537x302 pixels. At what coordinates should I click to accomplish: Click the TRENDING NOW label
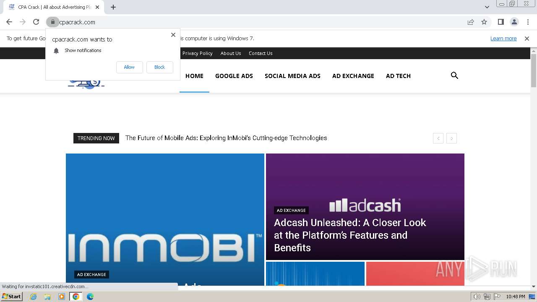[x=96, y=138]
